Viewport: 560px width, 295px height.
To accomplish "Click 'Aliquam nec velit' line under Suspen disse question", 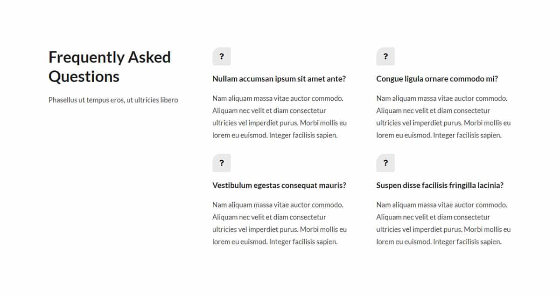I will click(434, 217).
